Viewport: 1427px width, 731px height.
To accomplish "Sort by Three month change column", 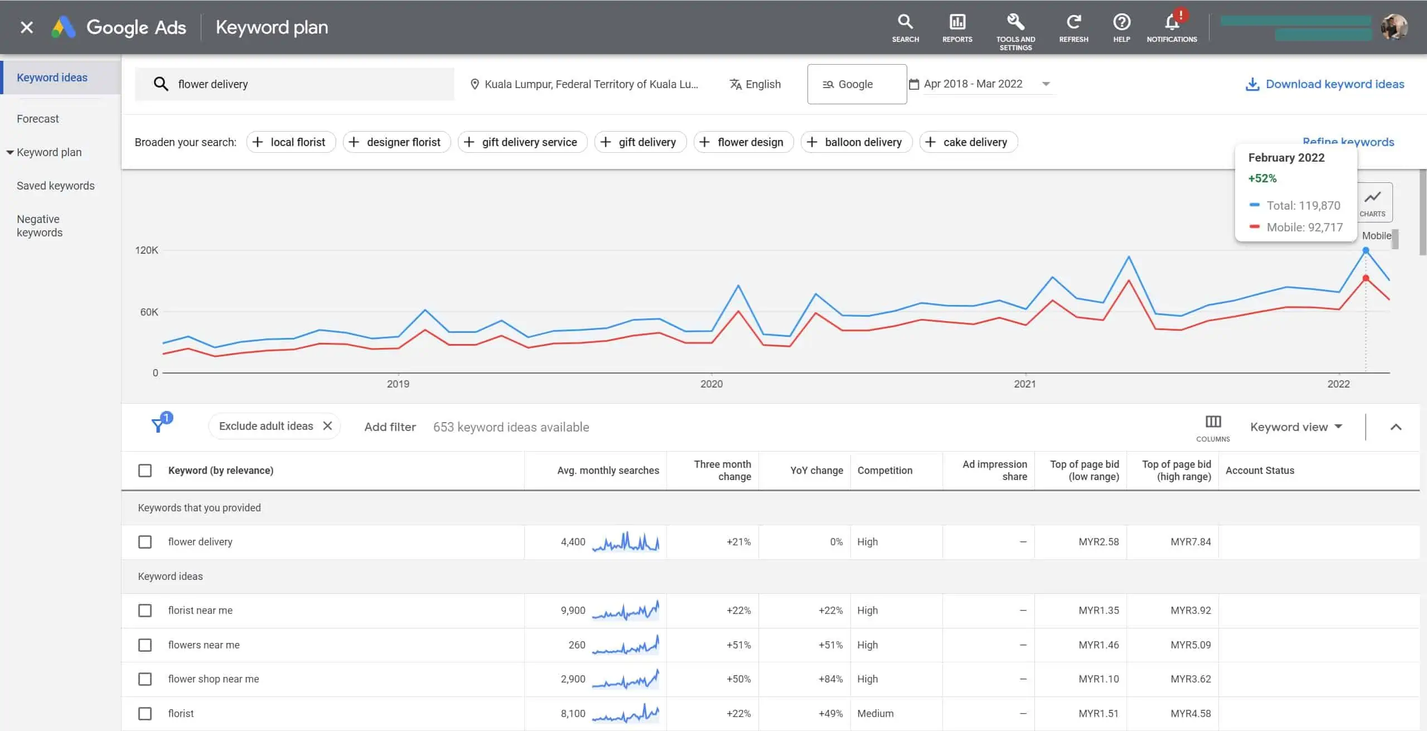I will (x=723, y=471).
